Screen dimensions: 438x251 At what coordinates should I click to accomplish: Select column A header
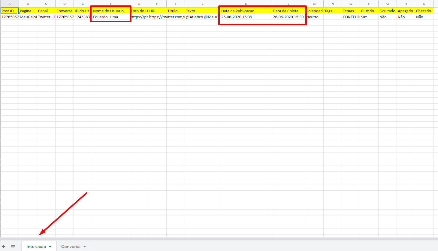click(x=10, y=4)
